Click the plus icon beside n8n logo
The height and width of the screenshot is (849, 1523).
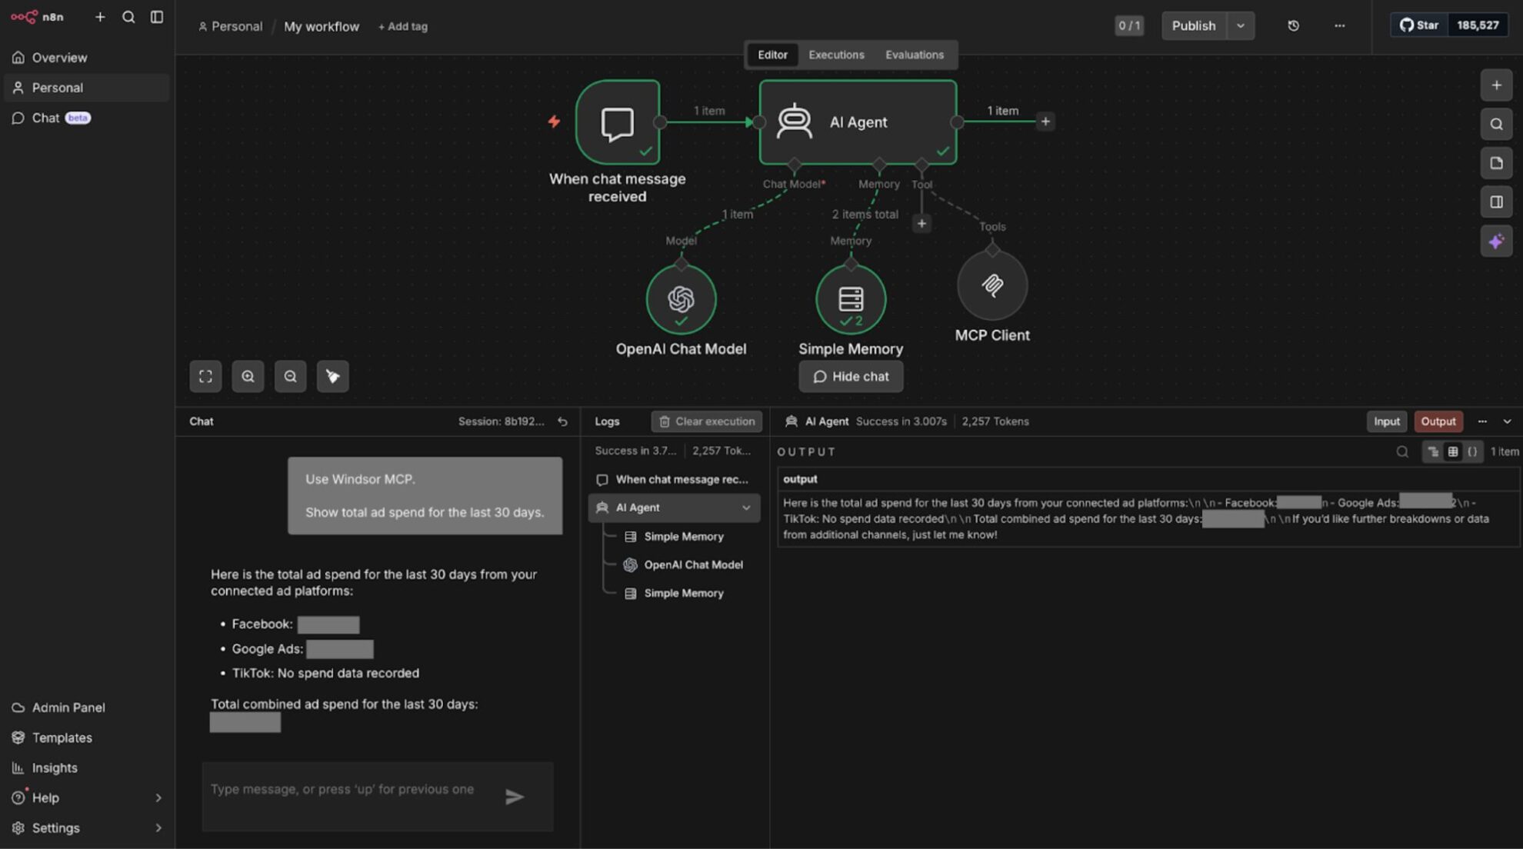[x=100, y=17]
